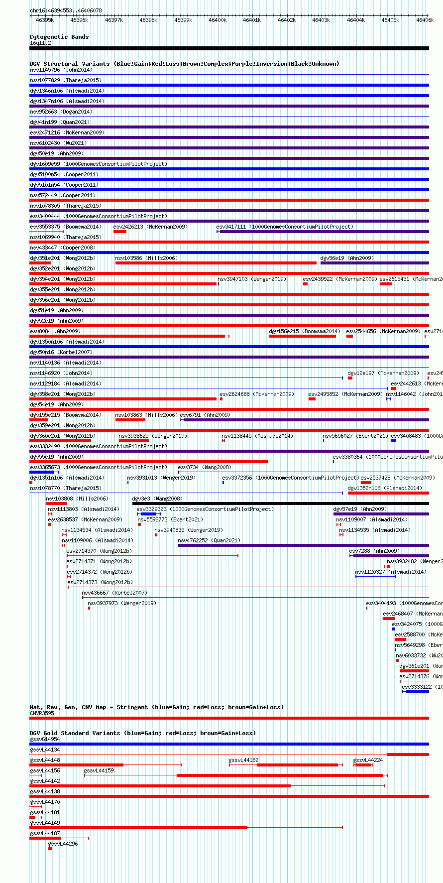This screenshot has width=443, height=883.
Task: Select esv2714370 (Wong2012b) label
Action: [99, 551]
